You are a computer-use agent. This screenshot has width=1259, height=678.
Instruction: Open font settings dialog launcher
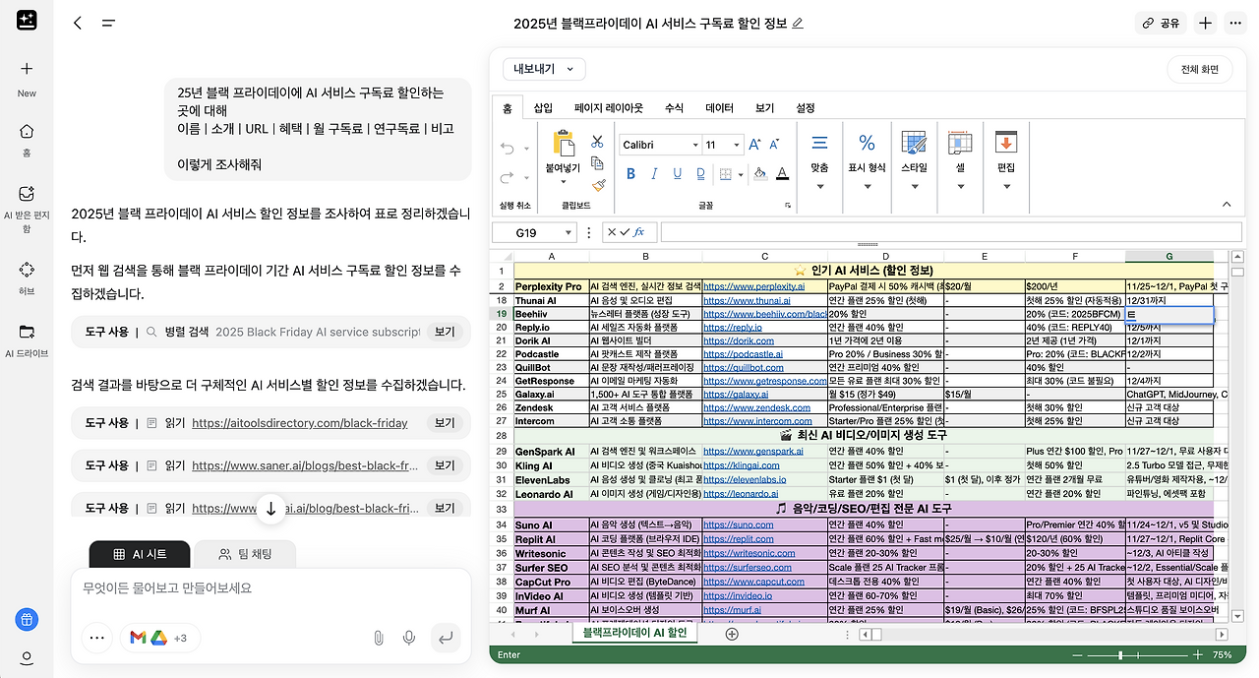point(788,206)
